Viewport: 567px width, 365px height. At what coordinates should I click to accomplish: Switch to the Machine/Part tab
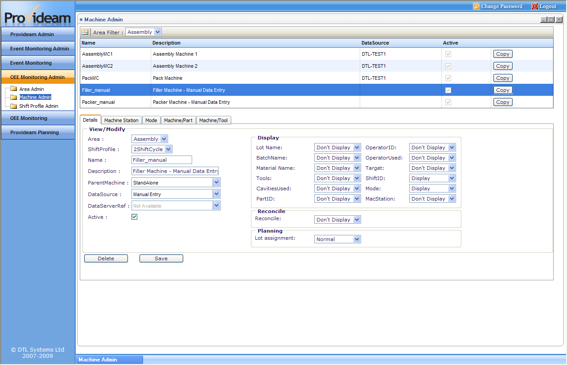[x=178, y=120]
